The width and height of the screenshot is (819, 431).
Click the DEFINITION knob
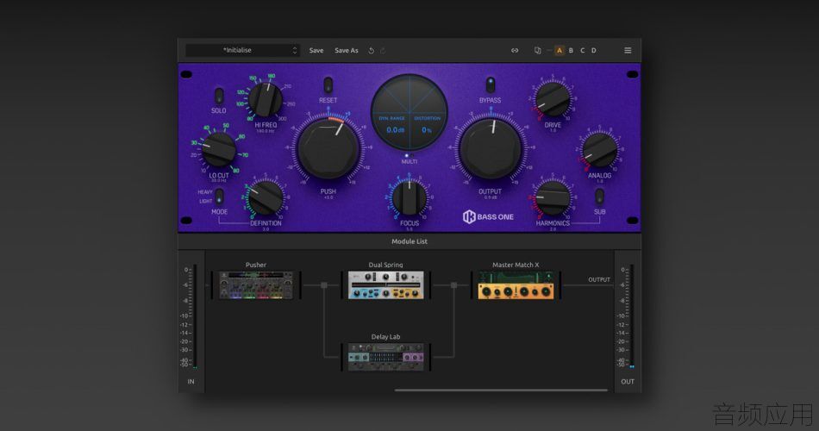click(x=266, y=197)
